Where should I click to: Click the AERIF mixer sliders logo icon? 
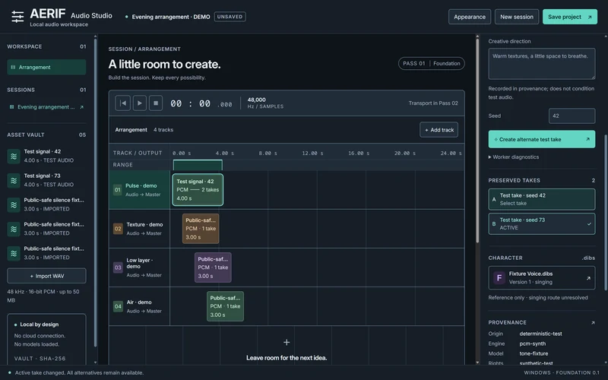pos(17,17)
